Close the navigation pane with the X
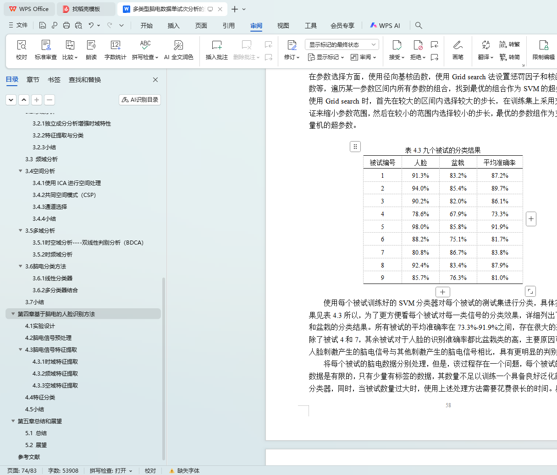 click(155, 80)
